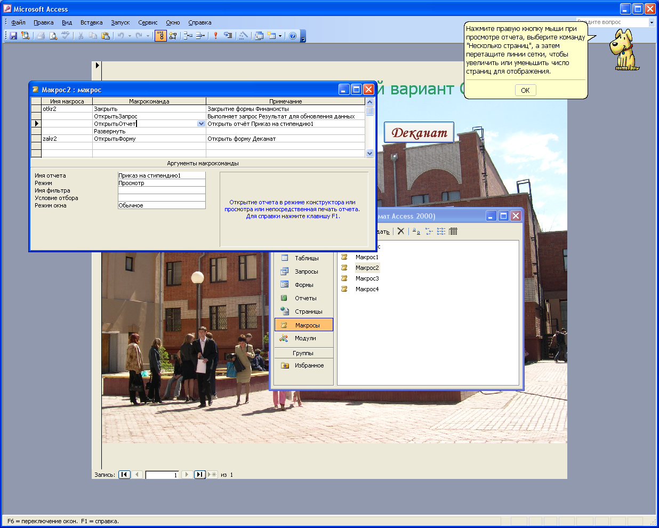
Task: Open Microsoft Access Help question icon
Action: [293, 36]
